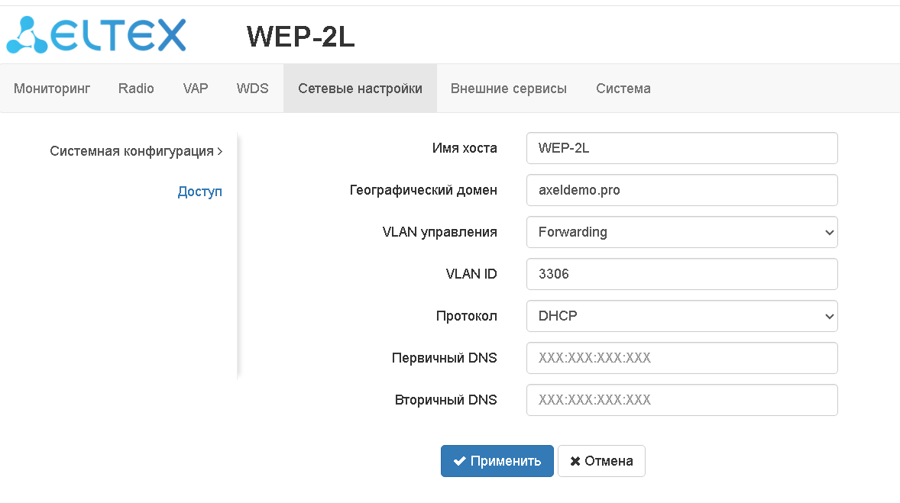Open the Протокол dropdown
The width and height of the screenshot is (900, 503).
click(x=681, y=316)
